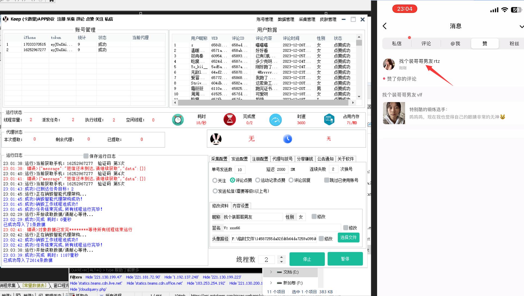Enable the save run log checkbox

[x=86, y=156]
